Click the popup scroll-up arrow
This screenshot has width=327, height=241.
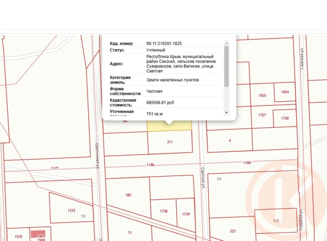pyautogui.click(x=226, y=43)
